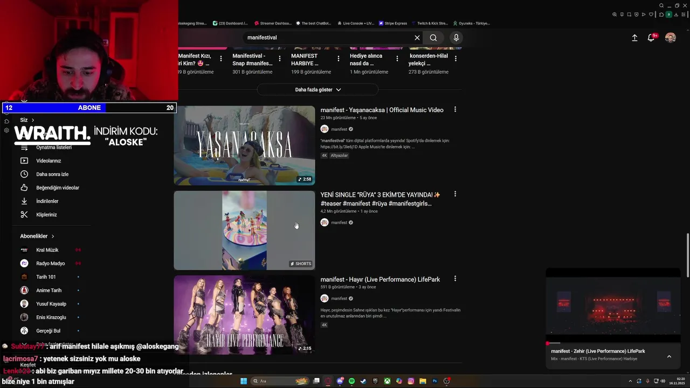
Task: Open Spotify from the taskbar
Action: (x=351, y=381)
